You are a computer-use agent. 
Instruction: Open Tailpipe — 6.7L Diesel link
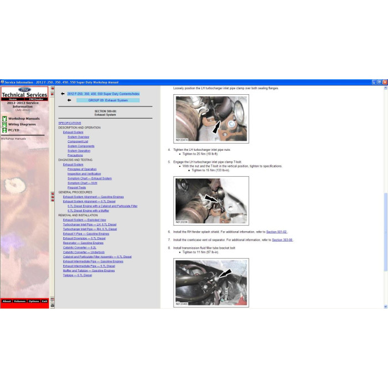coord(78,275)
